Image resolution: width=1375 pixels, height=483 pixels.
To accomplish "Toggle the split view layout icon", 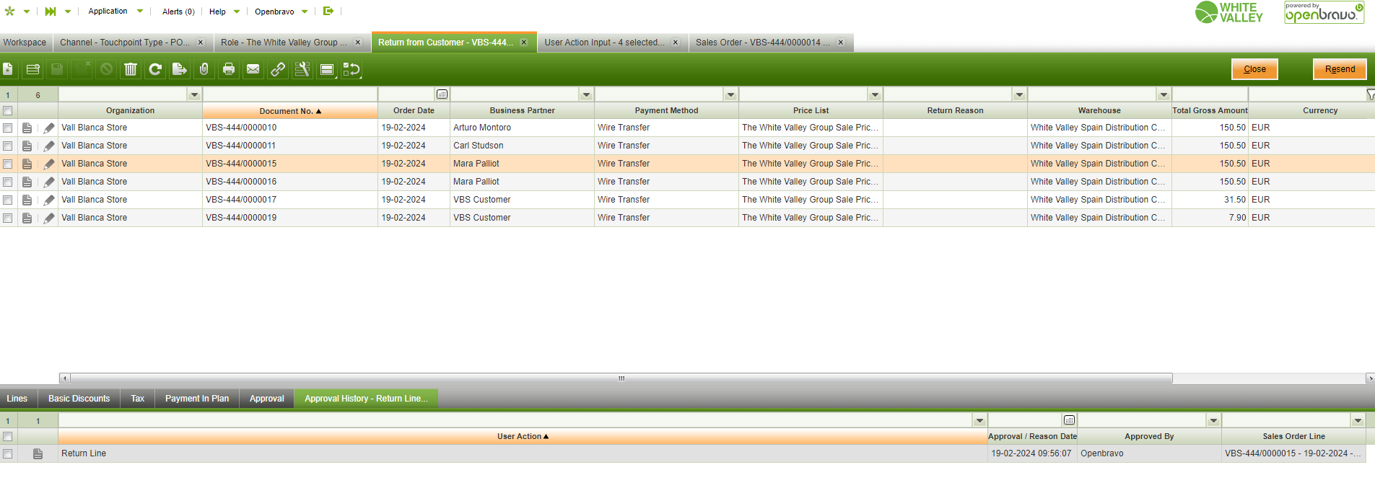I will (x=327, y=69).
